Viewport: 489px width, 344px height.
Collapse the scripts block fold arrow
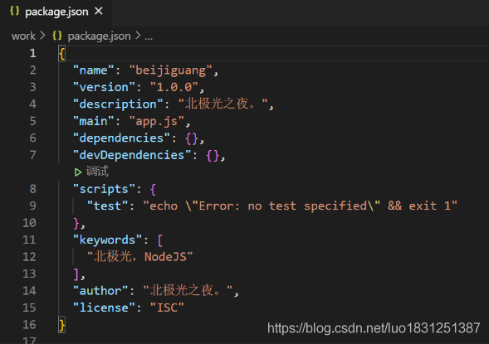click(x=49, y=189)
